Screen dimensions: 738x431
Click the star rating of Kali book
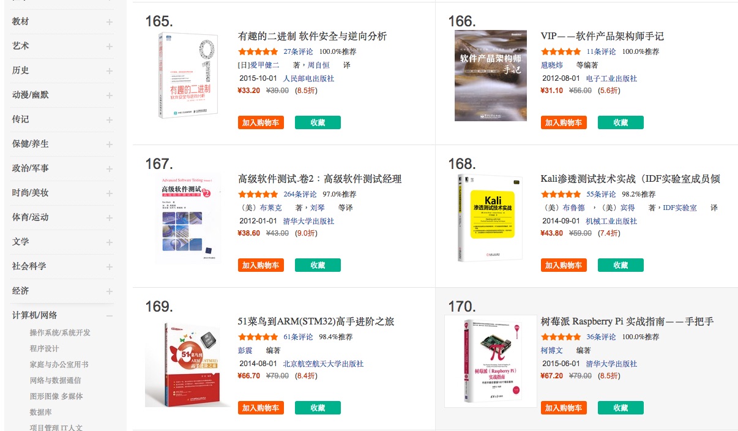point(561,194)
